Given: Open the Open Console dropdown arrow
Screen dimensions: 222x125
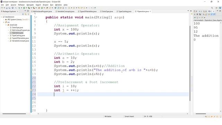Looking at the screenshot, I should click(x=205, y=18).
